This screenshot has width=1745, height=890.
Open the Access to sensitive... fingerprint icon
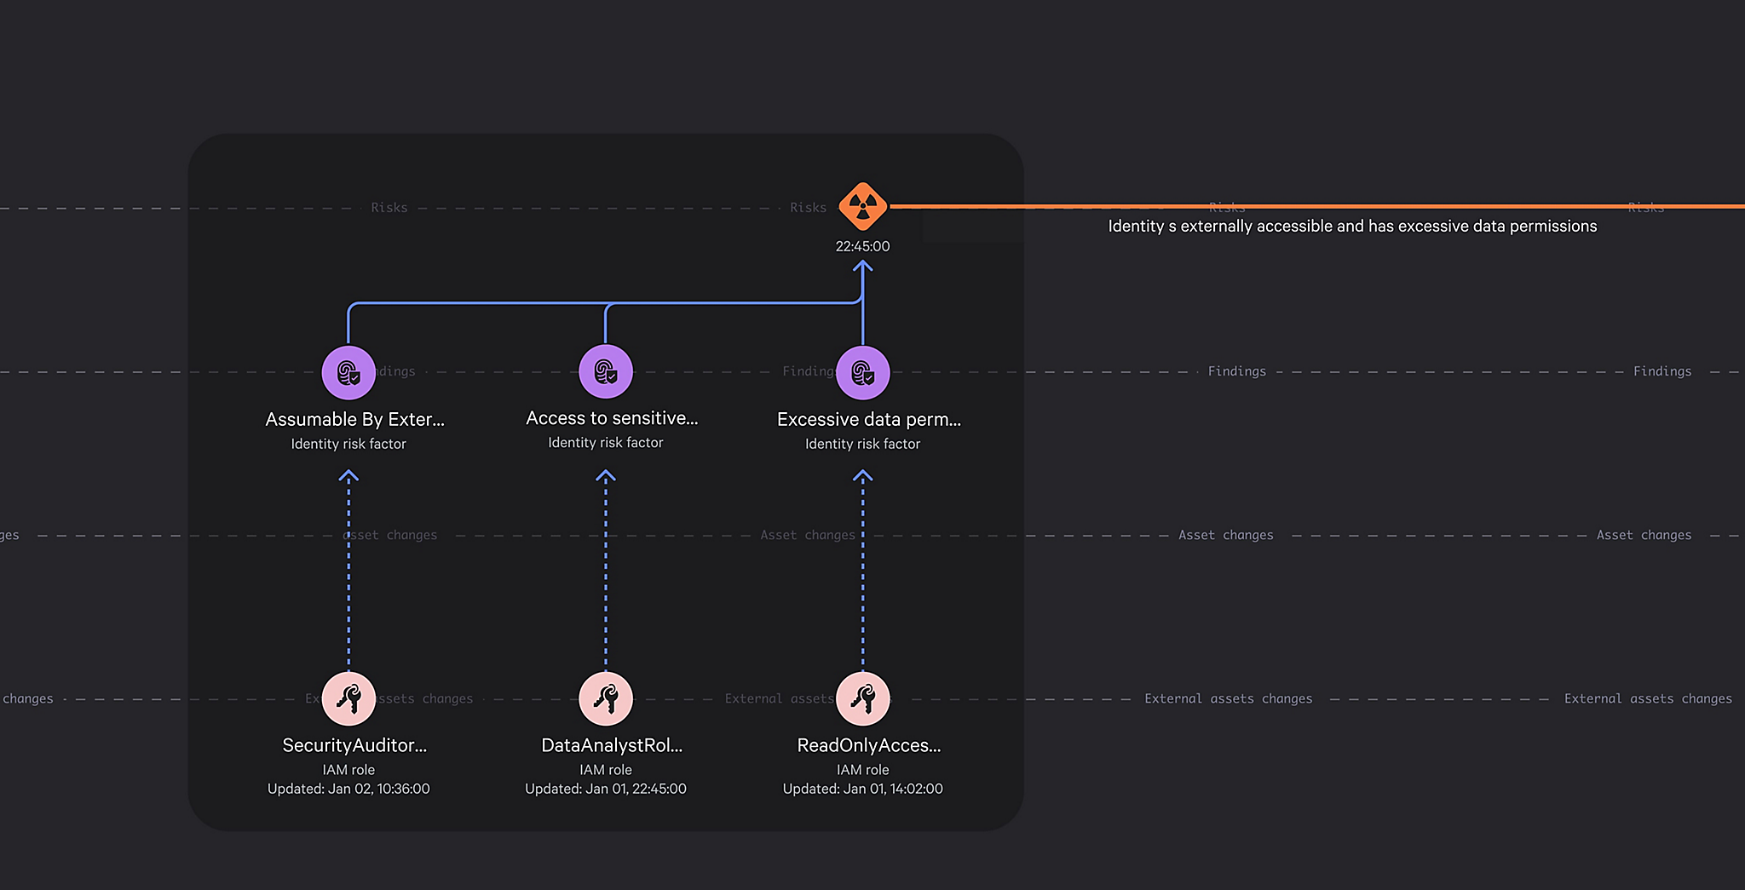[x=606, y=371]
